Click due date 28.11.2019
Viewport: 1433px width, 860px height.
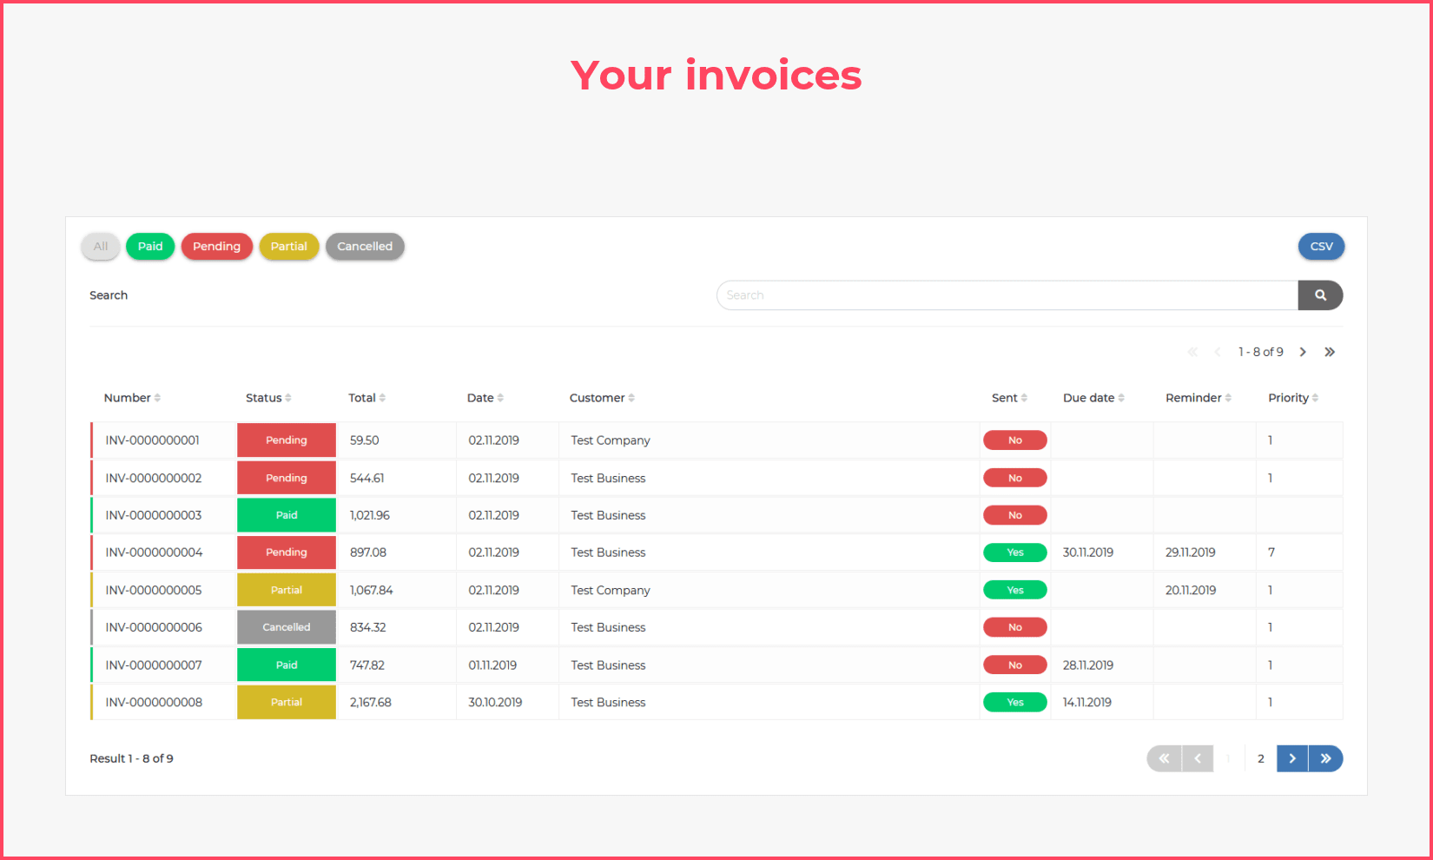(1088, 665)
